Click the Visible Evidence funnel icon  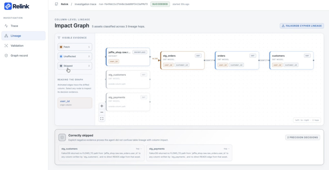click(59, 38)
